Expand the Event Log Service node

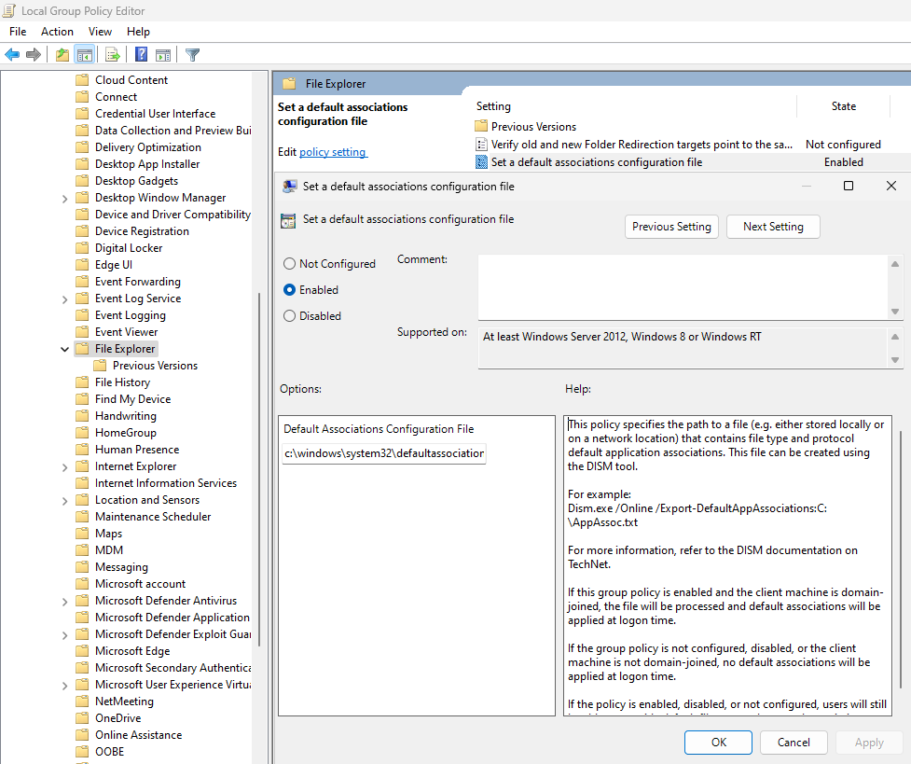[x=64, y=299]
